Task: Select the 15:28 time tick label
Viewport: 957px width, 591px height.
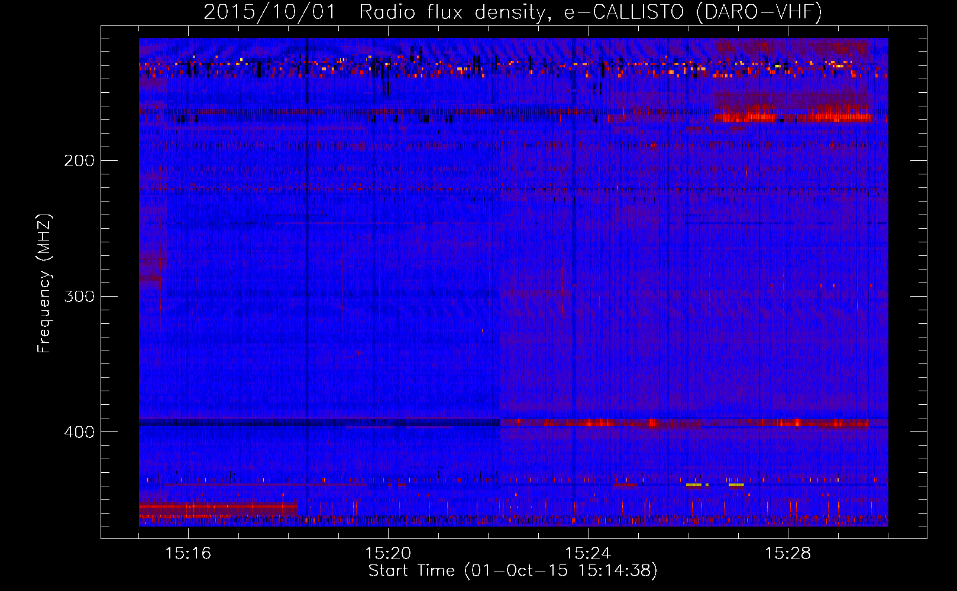Action: pyautogui.click(x=788, y=554)
